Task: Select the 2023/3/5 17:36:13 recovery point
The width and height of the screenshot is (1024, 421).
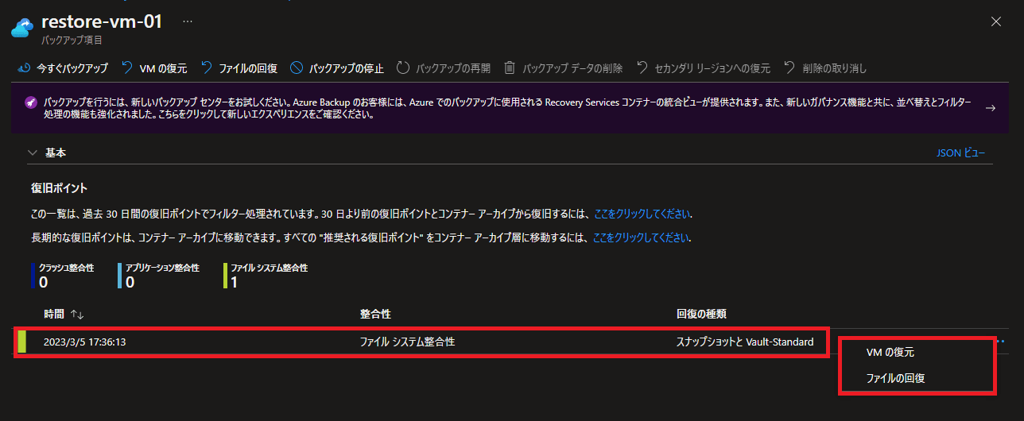Action: (x=85, y=342)
